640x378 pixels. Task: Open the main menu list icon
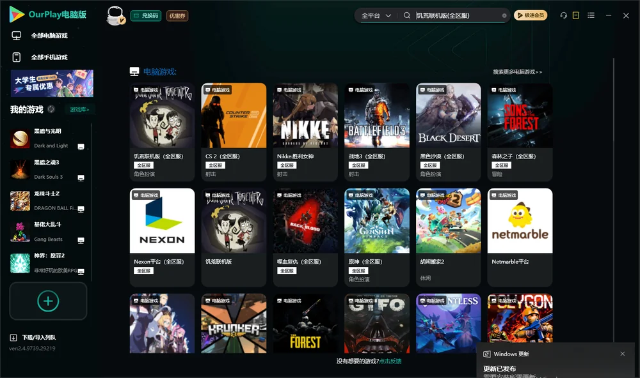coord(591,15)
